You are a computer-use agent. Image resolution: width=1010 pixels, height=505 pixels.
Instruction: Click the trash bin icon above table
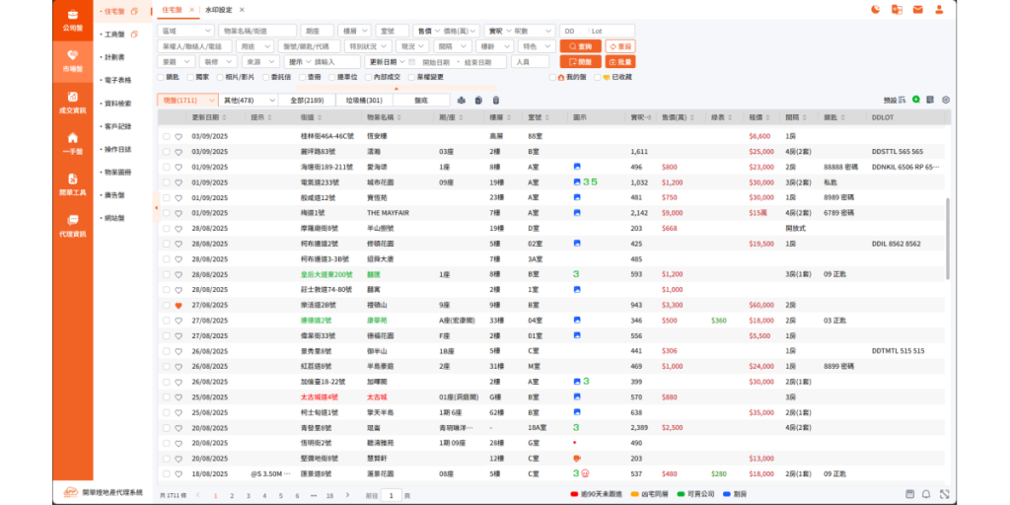[x=496, y=100]
